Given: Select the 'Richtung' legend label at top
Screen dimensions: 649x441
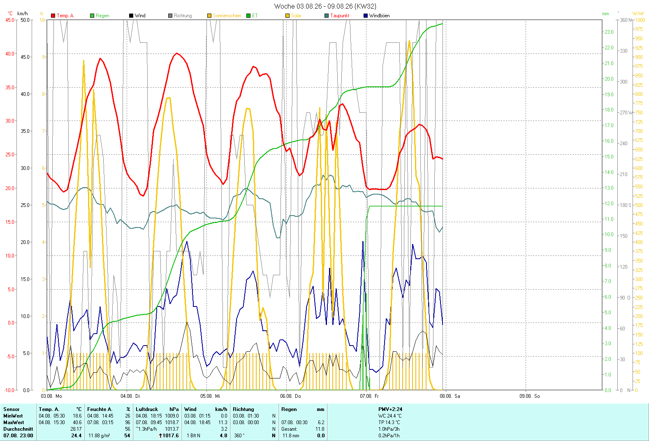Looking at the screenshot, I should pyautogui.click(x=183, y=16).
